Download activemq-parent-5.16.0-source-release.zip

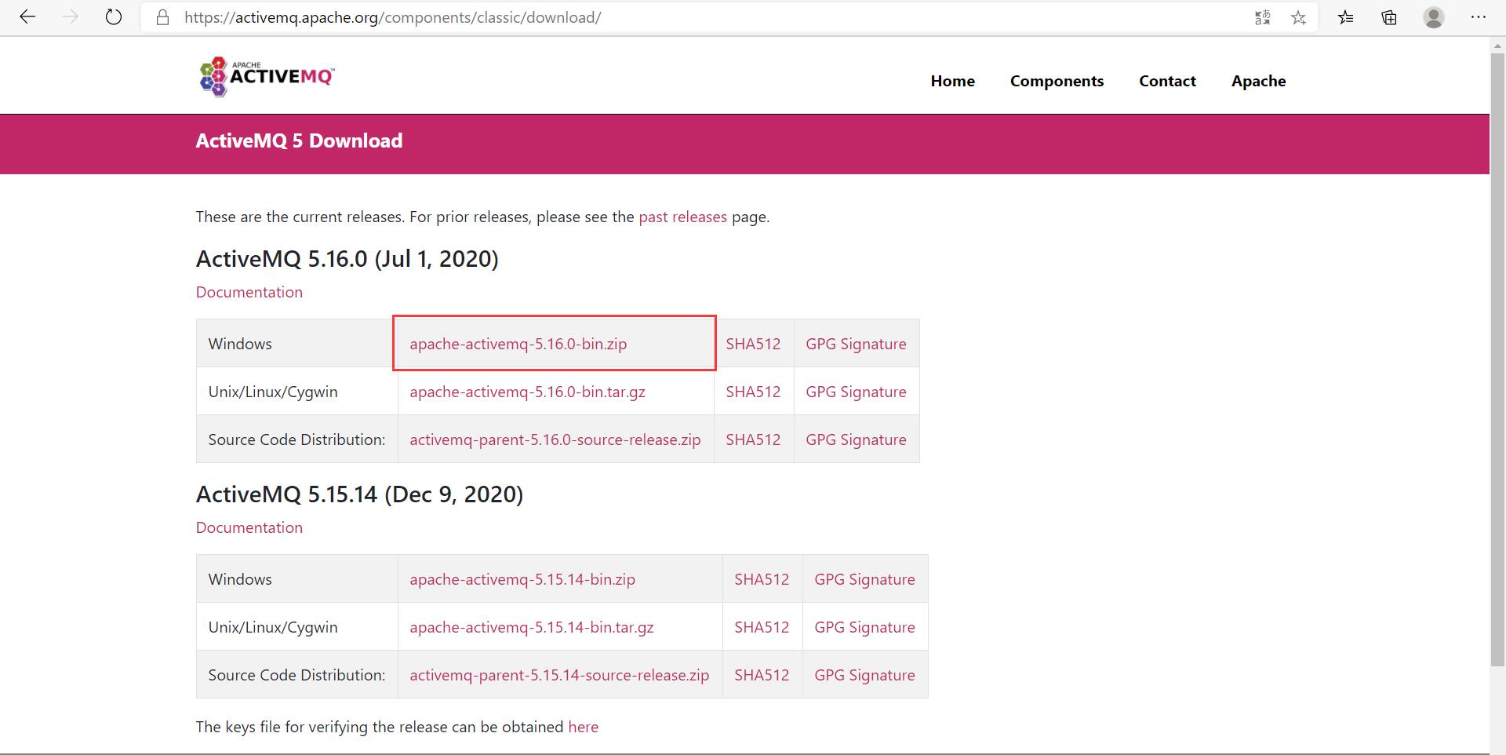(555, 440)
